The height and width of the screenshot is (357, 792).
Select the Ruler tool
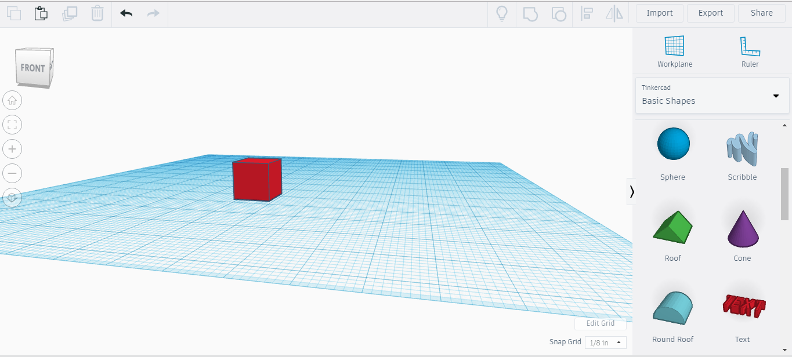pyautogui.click(x=750, y=52)
